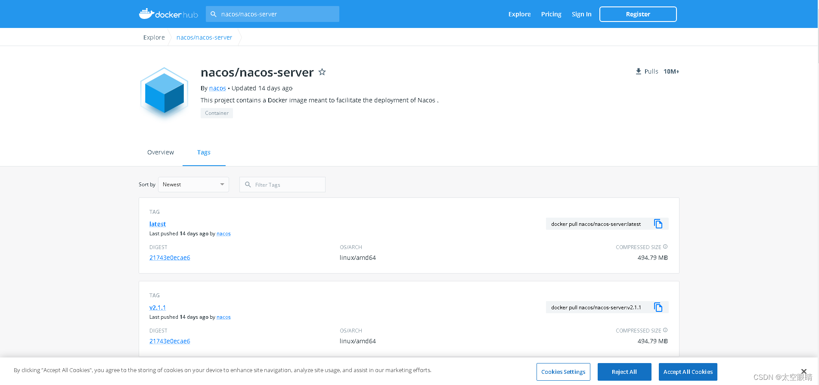Image resolution: width=819 pixels, height=385 pixels.
Task: Select the Tags tab
Action: [204, 152]
